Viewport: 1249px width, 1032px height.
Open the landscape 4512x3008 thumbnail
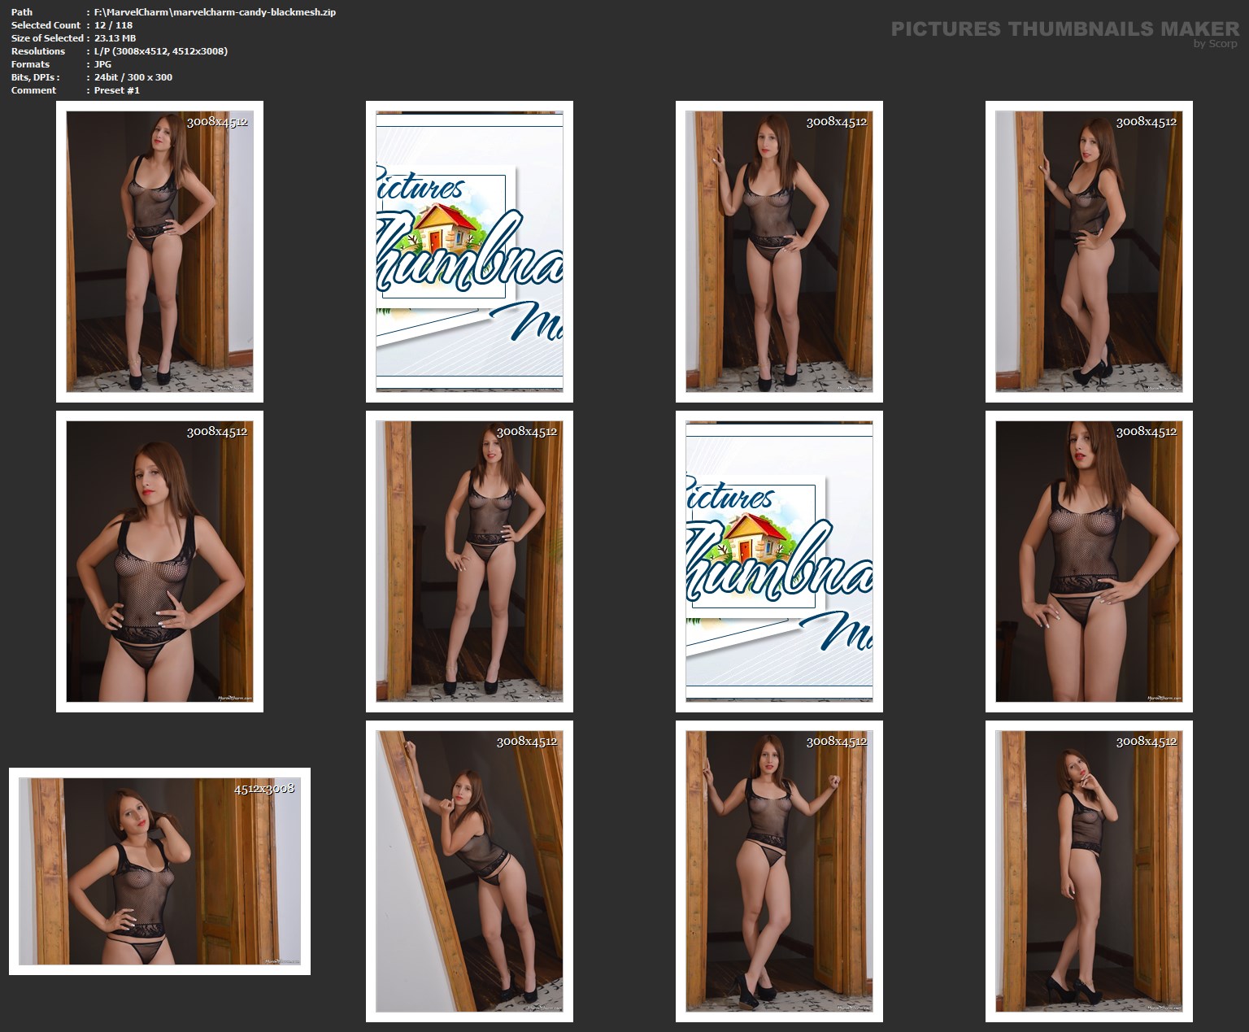(x=159, y=871)
